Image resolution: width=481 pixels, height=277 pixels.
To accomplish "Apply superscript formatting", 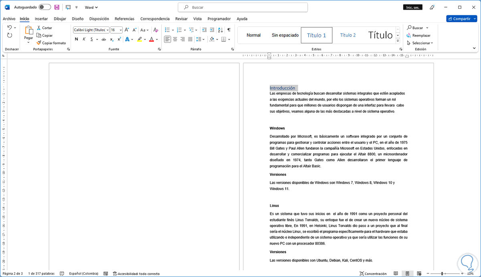I will coord(119,39).
